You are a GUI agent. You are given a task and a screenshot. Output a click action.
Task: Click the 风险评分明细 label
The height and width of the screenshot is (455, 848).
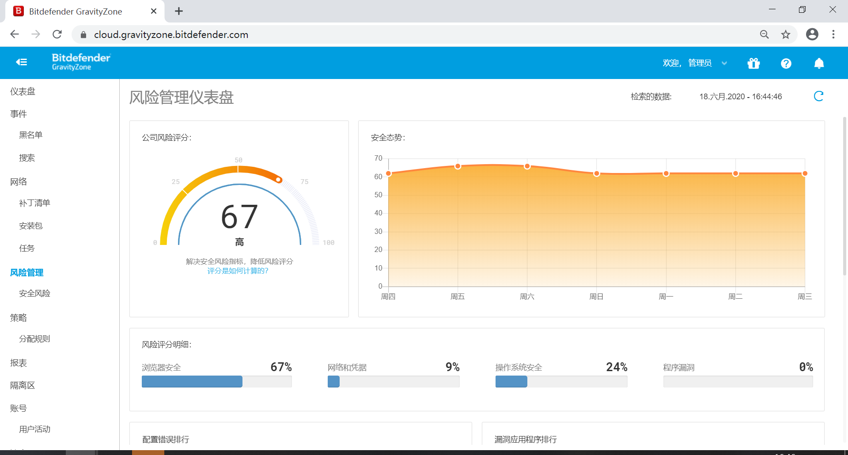click(x=167, y=345)
